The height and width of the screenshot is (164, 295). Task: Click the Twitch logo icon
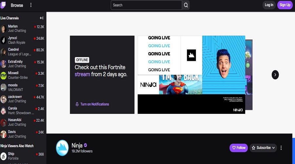click(3, 5)
